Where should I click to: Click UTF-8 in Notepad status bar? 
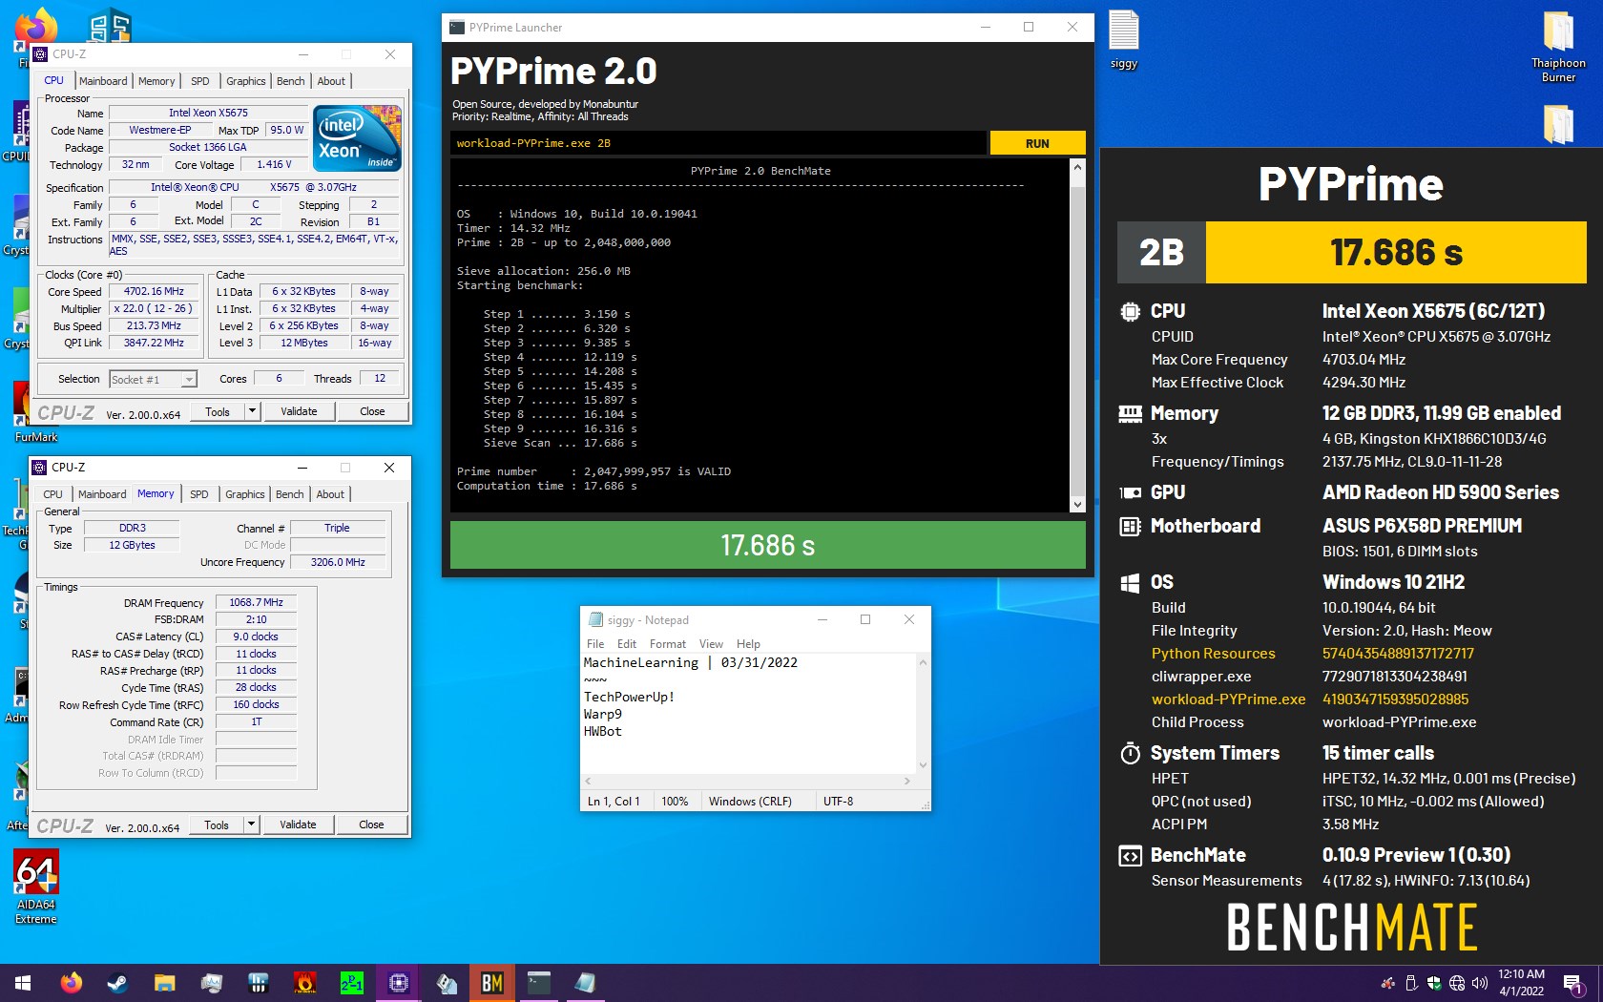pos(839,802)
